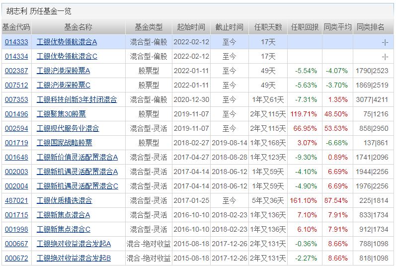Screen dimensions: 396x269
Task: Click 工银新焦点混合A fund name
Action: tap(64, 215)
